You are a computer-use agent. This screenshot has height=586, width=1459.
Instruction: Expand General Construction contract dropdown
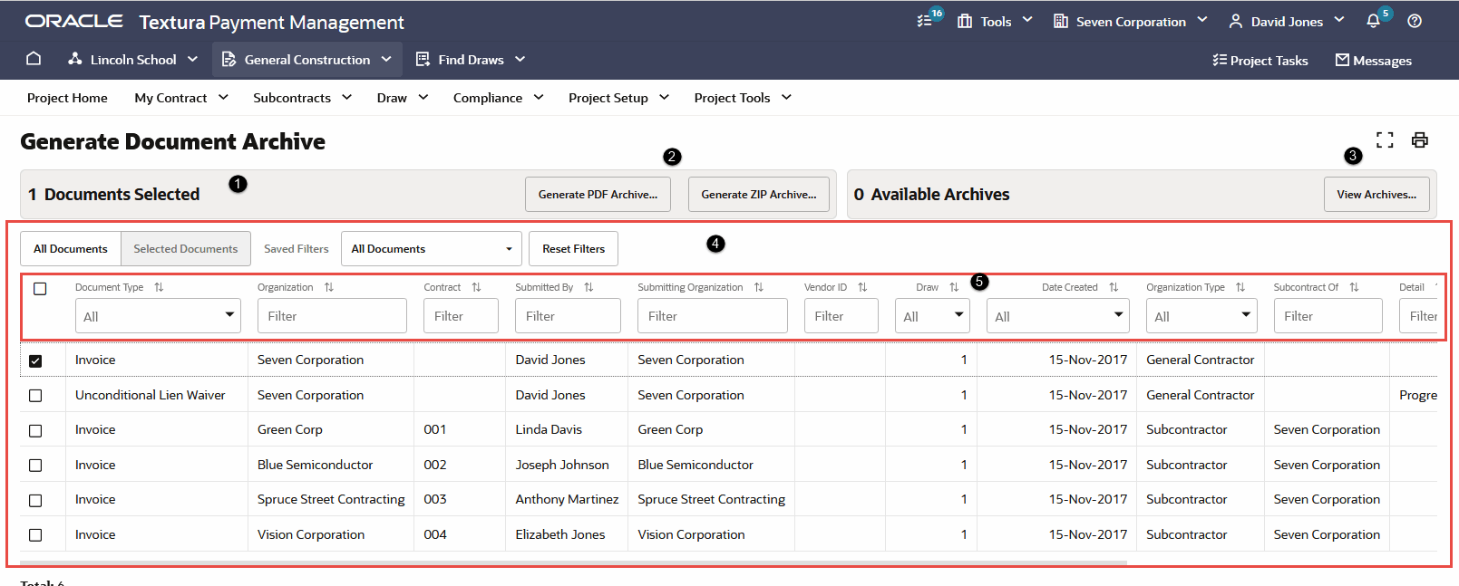[x=306, y=59]
